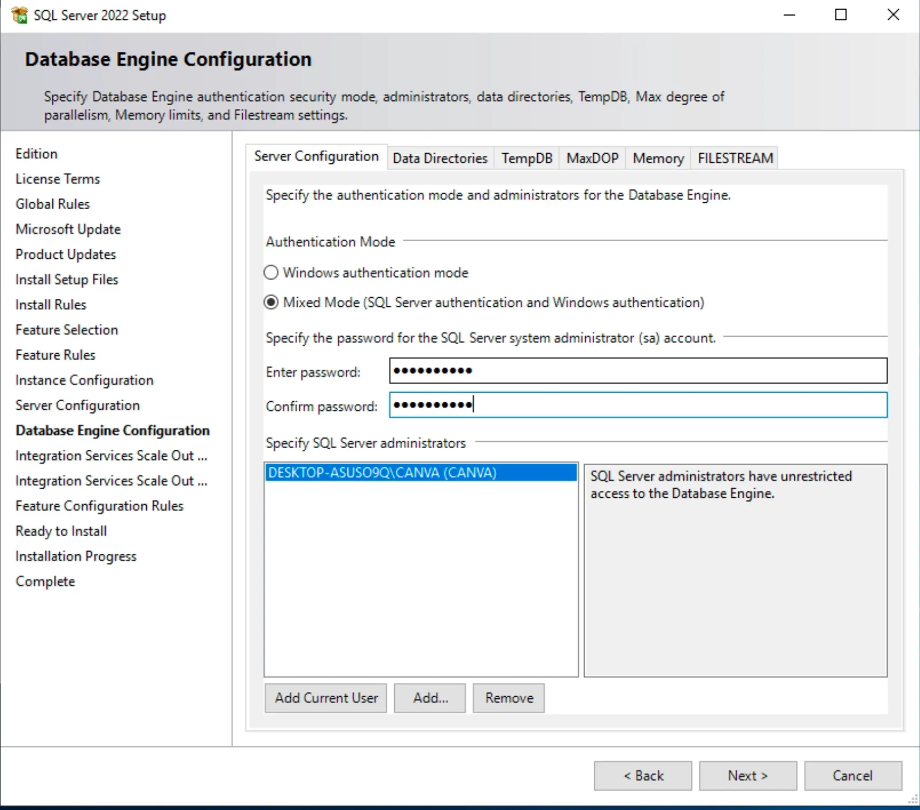920x810 pixels.
Task: Remove the selected SQL Server administrator
Action: [509, 698]
